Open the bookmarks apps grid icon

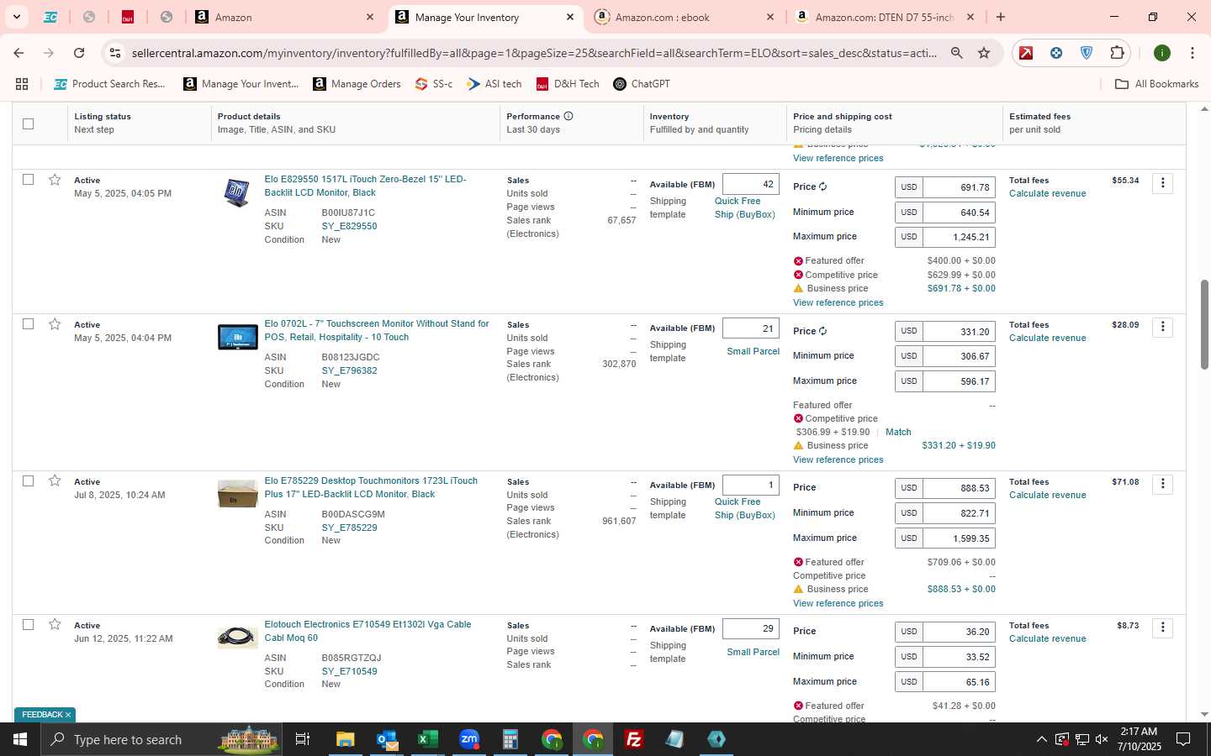(x=22, y=84)
